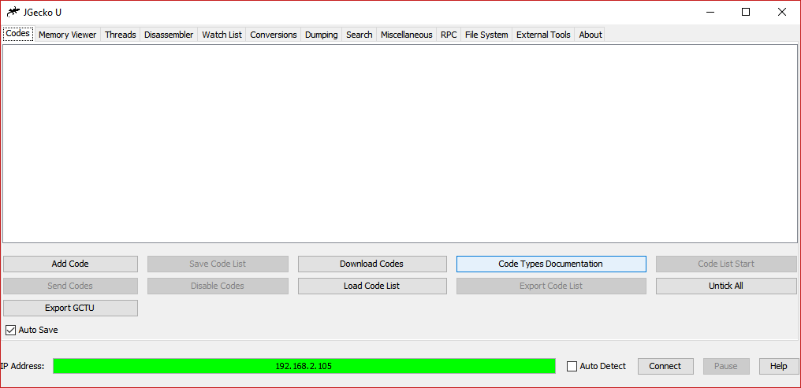Click the green IP Address field
Screen dimensions: 801x388
coord(304,366)
